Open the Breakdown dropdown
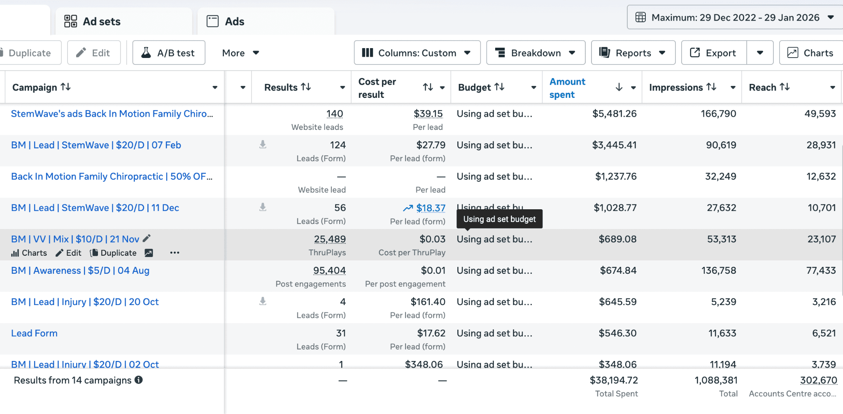The width and height of the screenshot is (843, 414). [x=536, y=53]
